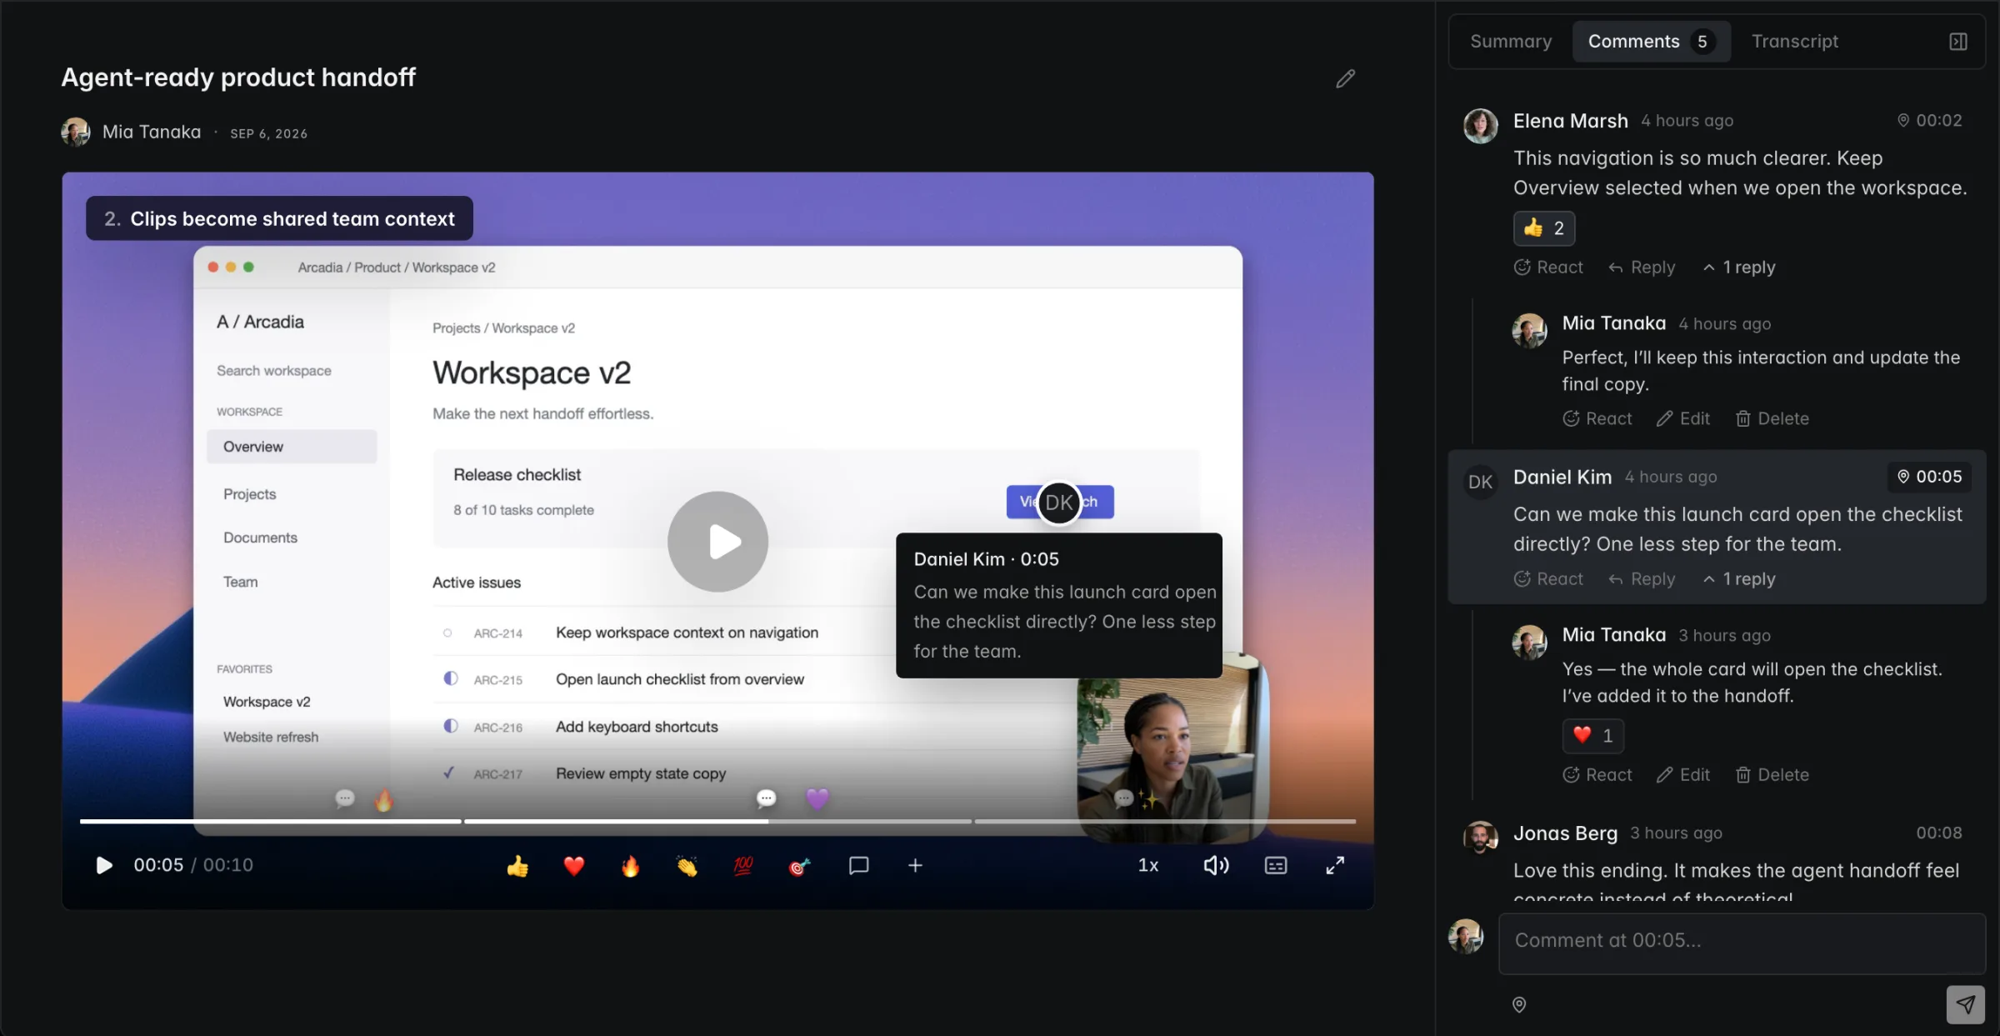
Task: Add a comment via speech bubble icon
Action: (858, 866)
